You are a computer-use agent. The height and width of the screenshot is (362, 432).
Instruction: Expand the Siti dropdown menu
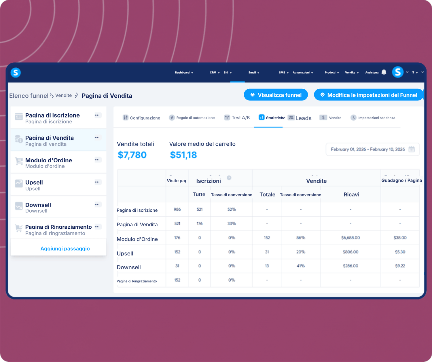[228, 73]
